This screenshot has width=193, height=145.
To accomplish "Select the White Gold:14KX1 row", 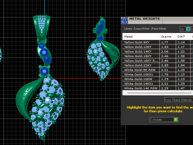I will pyautogui.click(x=158, y=84).
